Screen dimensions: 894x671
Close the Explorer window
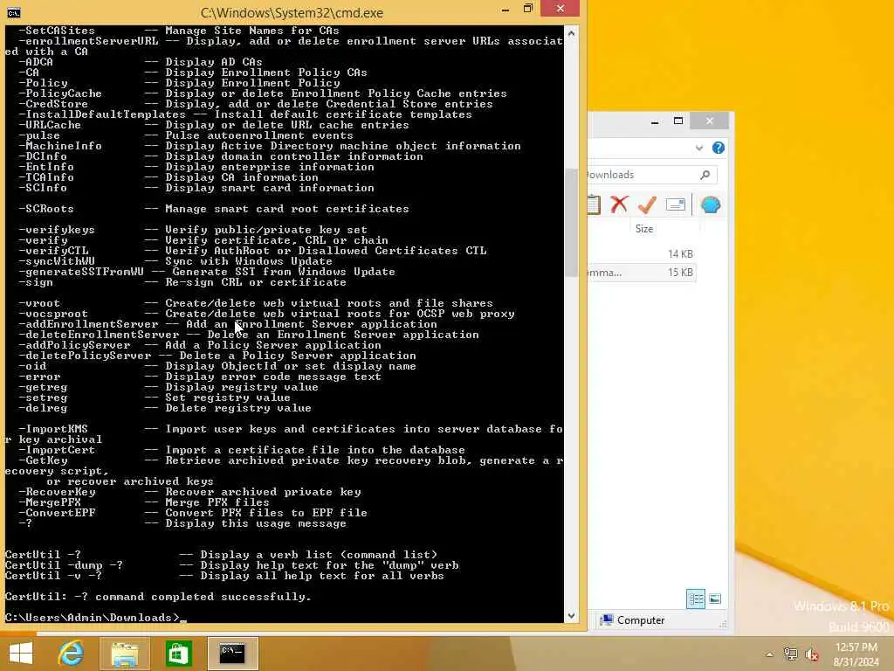[709, 121]
